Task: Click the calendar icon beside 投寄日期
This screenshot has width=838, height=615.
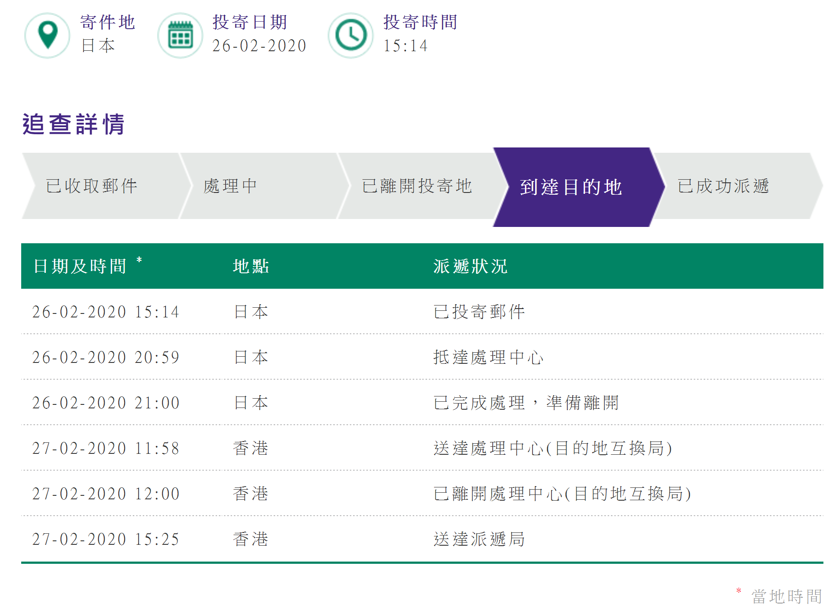Action: [180, 35]
